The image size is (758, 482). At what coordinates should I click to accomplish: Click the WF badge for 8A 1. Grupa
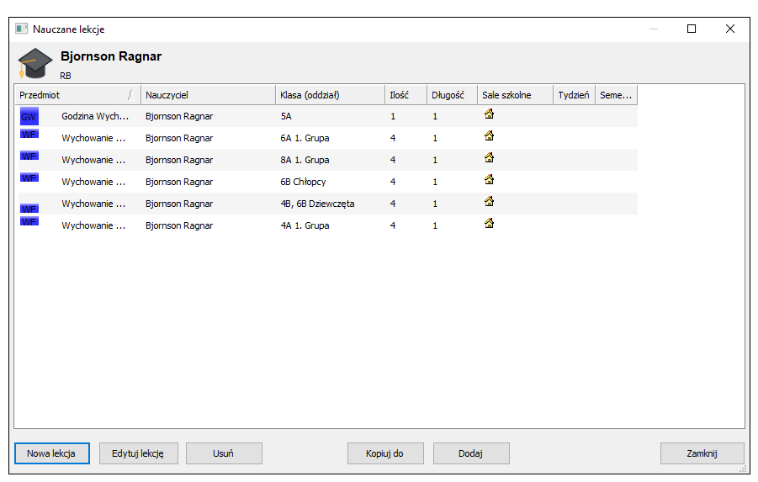(x=29, y=156)
